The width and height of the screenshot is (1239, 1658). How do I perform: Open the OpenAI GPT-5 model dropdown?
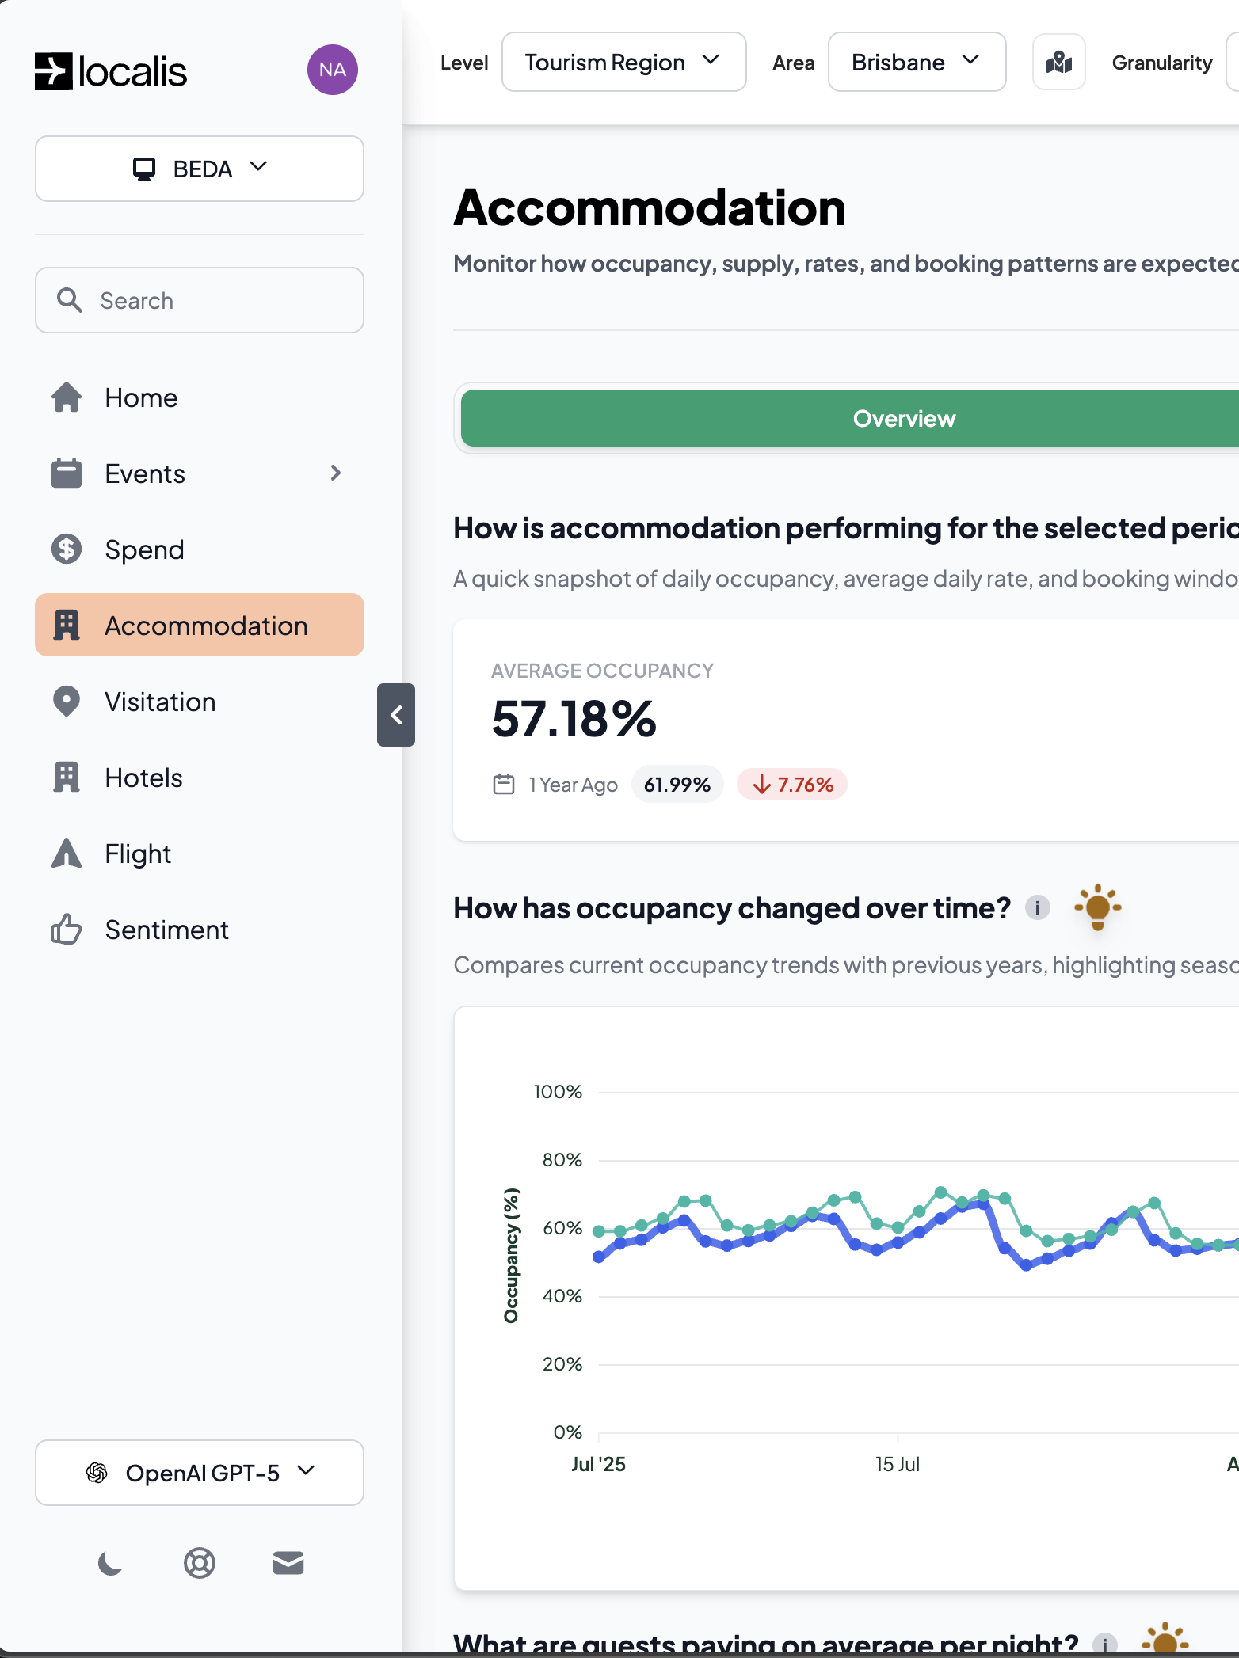(x=200, y=1473)
